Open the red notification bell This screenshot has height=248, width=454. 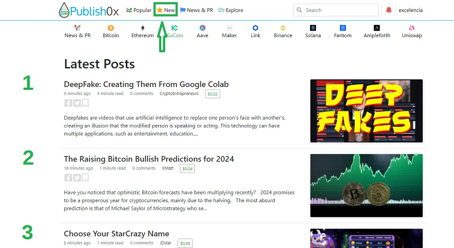pyautogui.click(x=389, y=10)
